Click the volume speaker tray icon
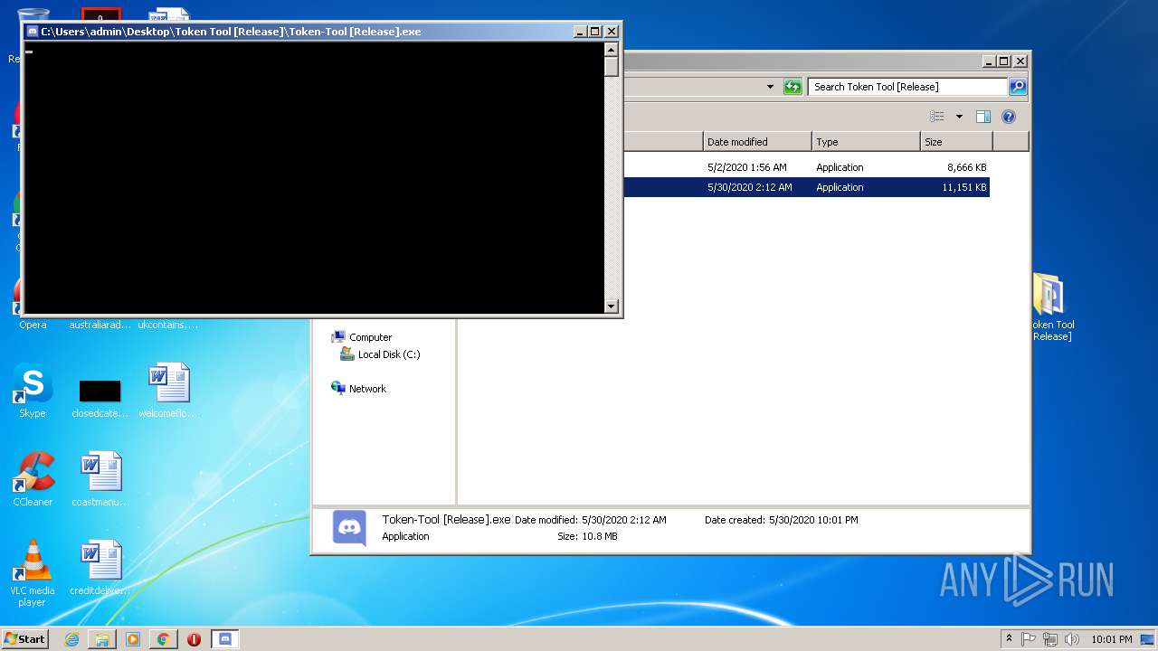1158x651 pixels. click(x=1072, y=639)
